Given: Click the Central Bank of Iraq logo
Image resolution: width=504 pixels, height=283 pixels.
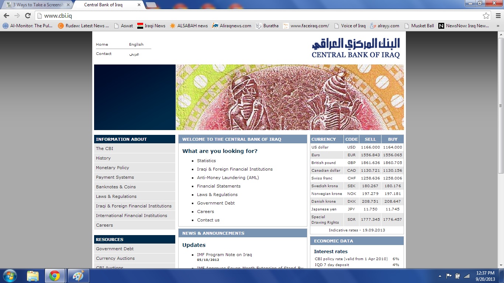Looking at the screenshot, I should pyautogui.click(x=356, y=48).
